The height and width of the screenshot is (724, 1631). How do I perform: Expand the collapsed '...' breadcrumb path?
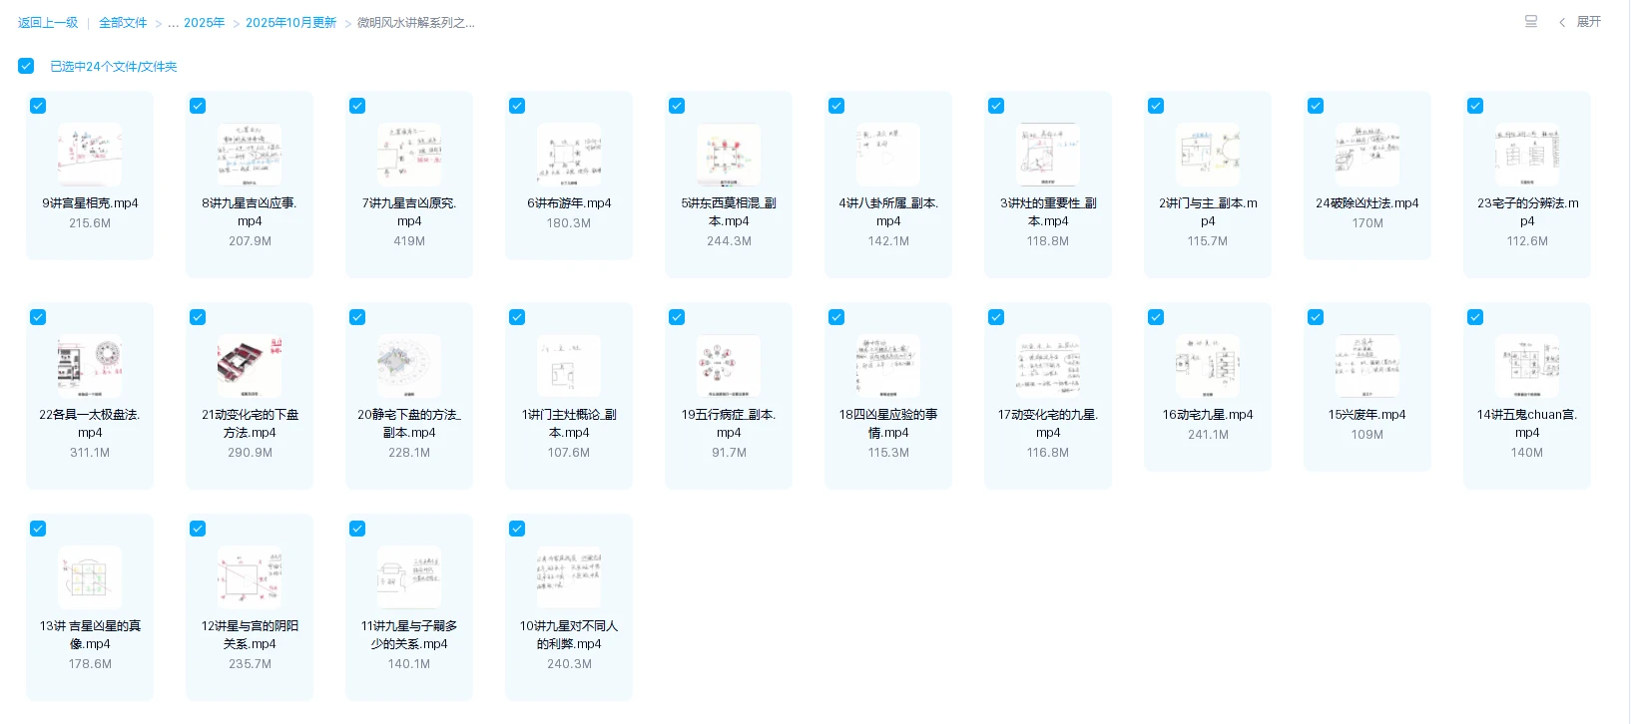173,23
